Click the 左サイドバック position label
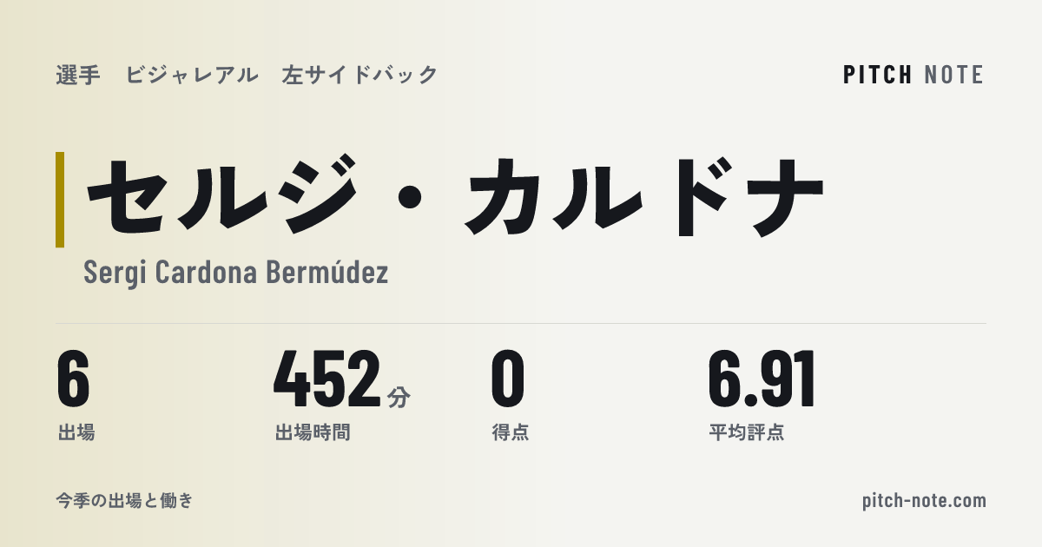 pos(359,75)
